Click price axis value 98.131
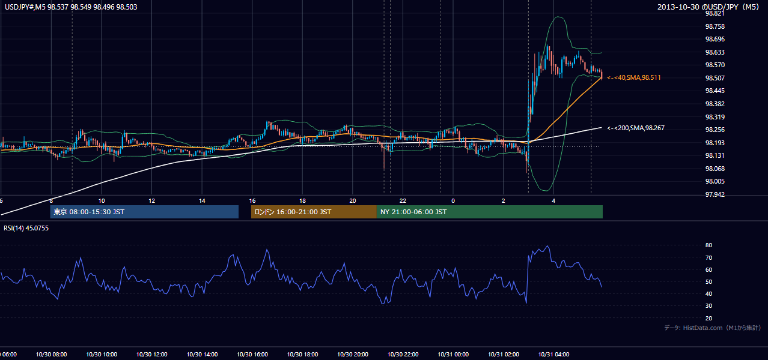 715,155
